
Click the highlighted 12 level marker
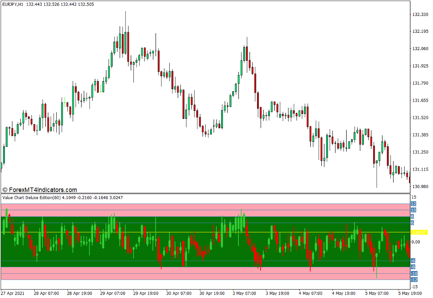pyautogui.click(x=413, y=204)
